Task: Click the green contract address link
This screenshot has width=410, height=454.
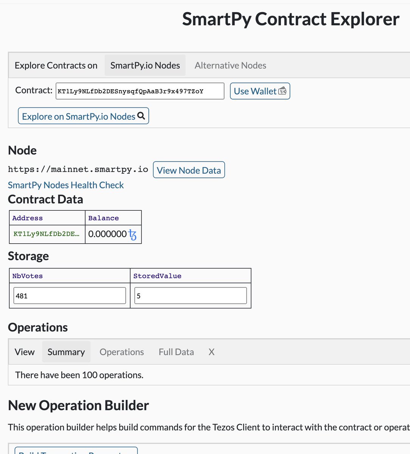Action: pos(47,234)
